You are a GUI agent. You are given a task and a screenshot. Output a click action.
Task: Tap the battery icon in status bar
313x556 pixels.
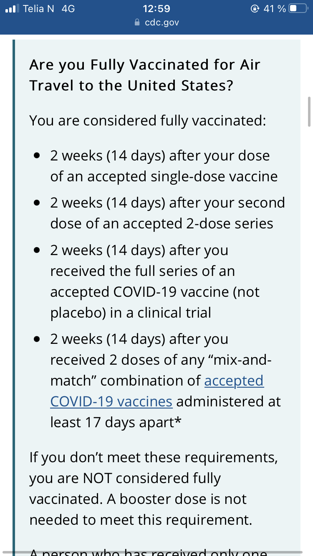point(298,9)
